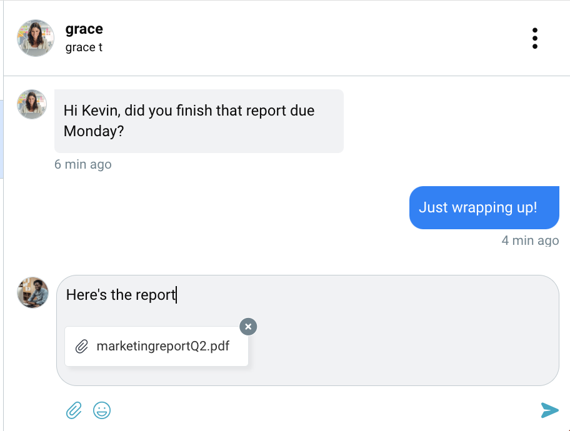Viewport: 570px width, 431px height.
Task: Click empty composer area right of attachment
Action: pyautogui.click(x=400, y=346)
